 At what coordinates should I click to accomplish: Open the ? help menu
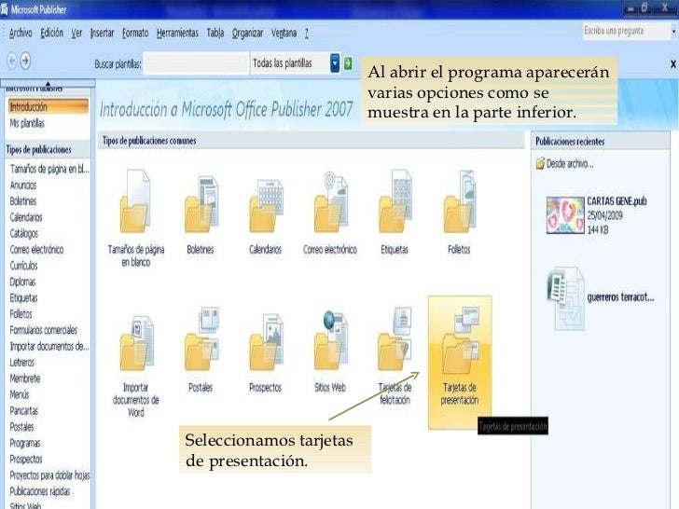[x=307, y=33]
